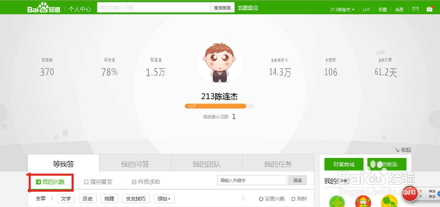Focus the question search input field
Image resolution: width=440 pixels, height=207 pixels.
pos(154,7)
